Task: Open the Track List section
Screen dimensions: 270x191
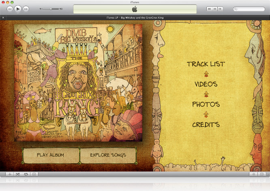Action: [206, 64]
